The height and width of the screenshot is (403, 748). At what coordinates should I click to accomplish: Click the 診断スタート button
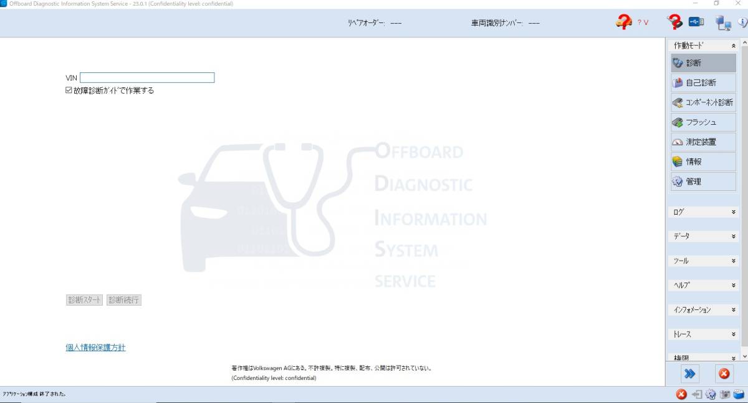84,299
